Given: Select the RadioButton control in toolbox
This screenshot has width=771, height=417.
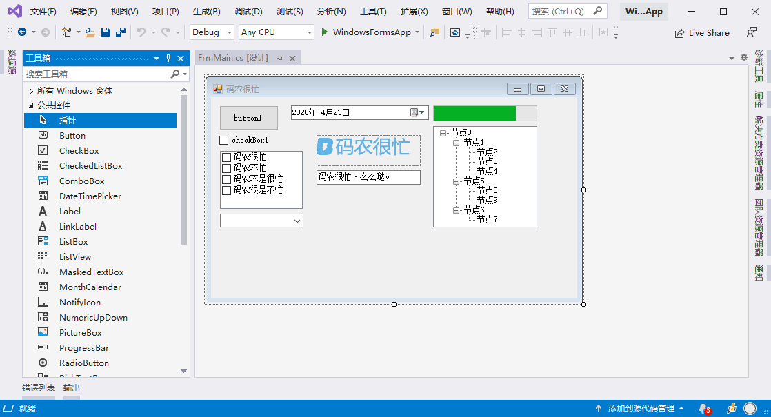Looking at the screenshot, I should 100,364.
